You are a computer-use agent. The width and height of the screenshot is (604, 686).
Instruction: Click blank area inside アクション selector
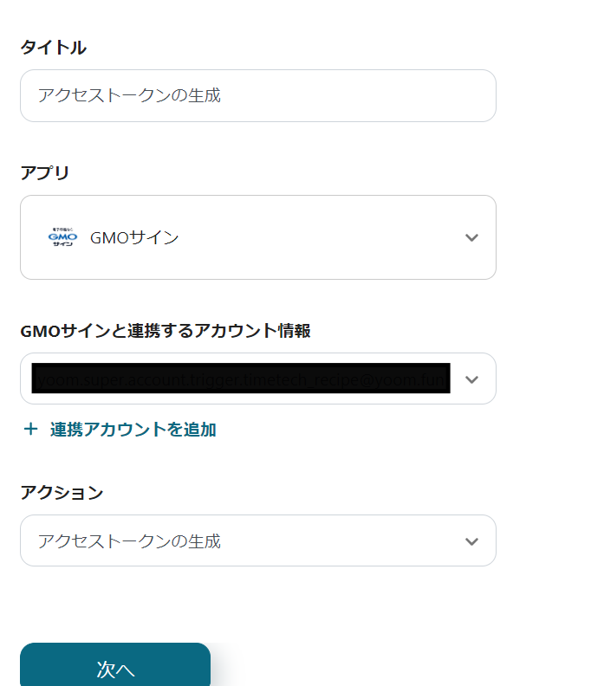coord(347,541)
